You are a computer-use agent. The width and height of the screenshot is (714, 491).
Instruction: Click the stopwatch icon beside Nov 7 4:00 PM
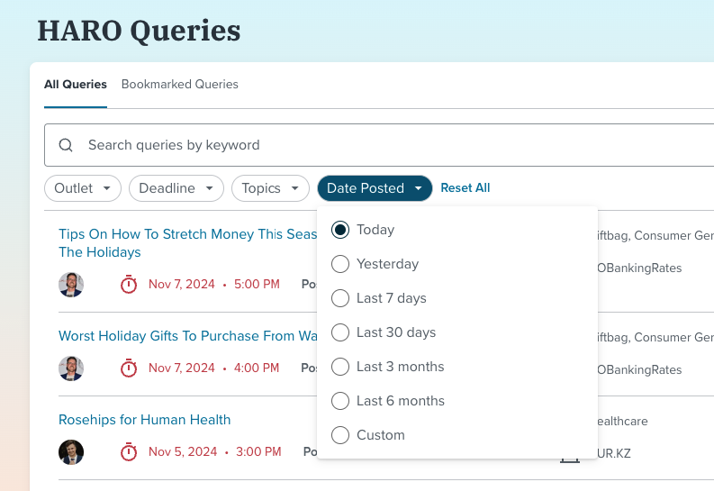click(x=129, y=368)
